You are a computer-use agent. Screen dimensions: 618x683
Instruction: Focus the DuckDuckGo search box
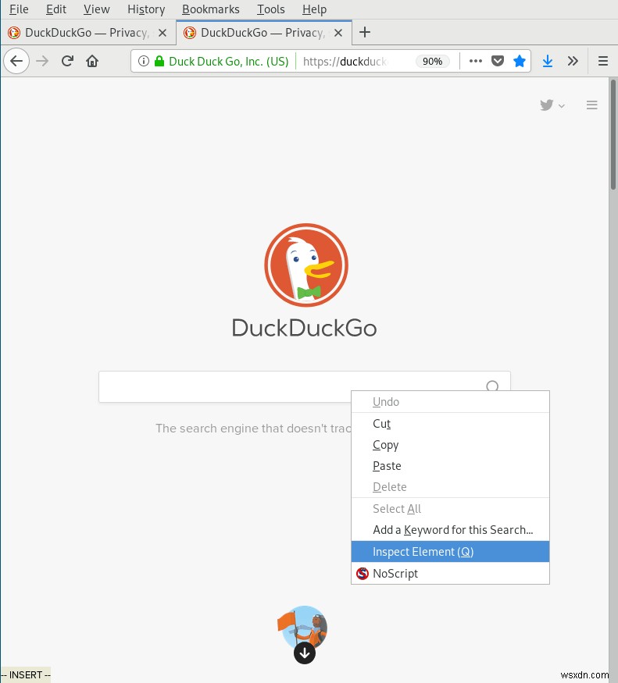click(305, 387)
